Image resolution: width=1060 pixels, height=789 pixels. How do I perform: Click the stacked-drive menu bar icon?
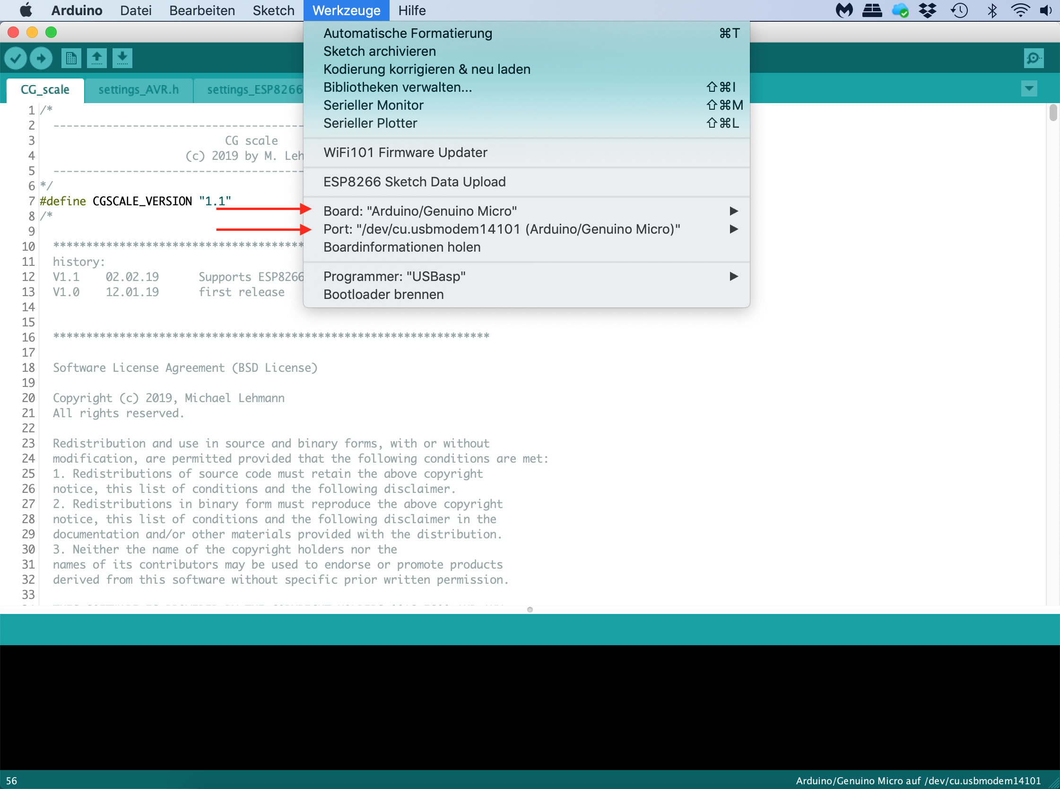click(x=872, y=10)
